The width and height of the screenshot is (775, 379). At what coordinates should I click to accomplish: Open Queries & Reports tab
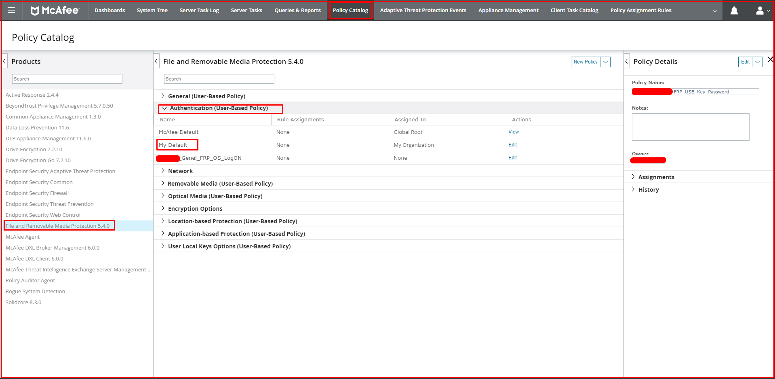297,11
